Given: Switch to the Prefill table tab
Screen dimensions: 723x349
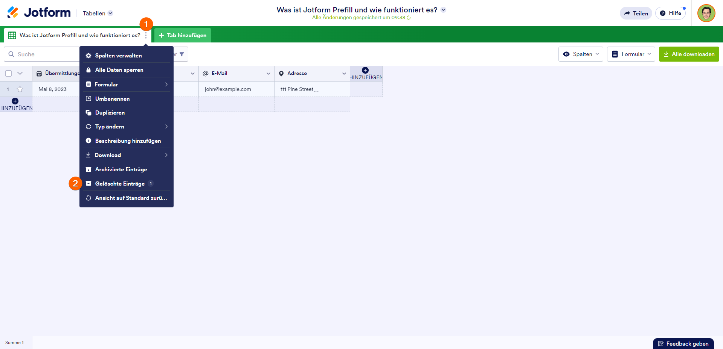Looking at the screenshot, I should point(77,35).
